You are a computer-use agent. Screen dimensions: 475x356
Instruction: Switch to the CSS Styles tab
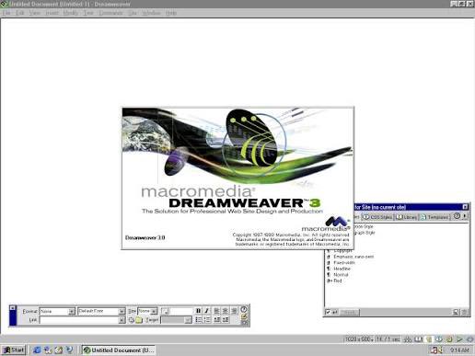coord(377,217)
